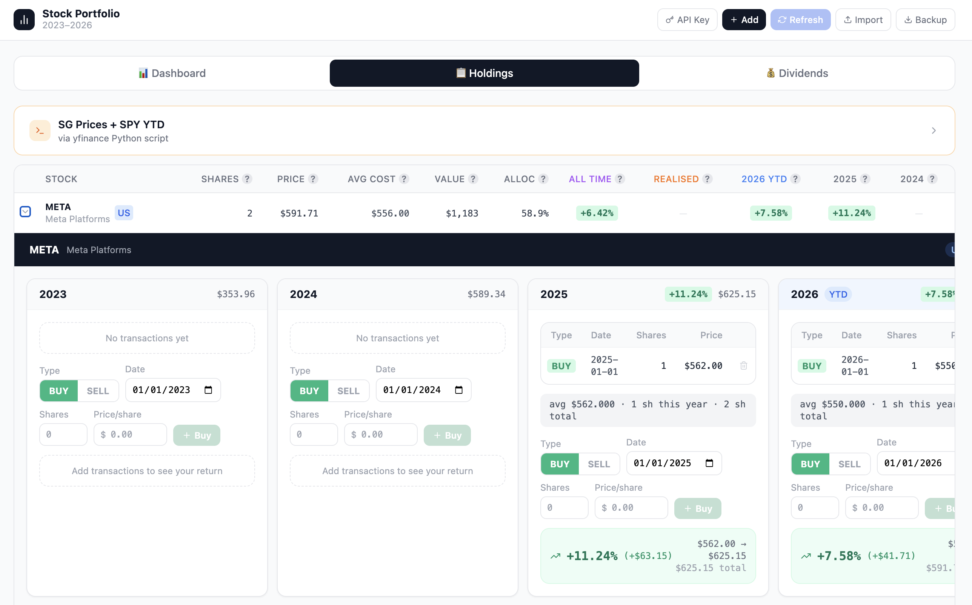
Task: Click the terminal icon in SG Prices card
Action: 40,131
